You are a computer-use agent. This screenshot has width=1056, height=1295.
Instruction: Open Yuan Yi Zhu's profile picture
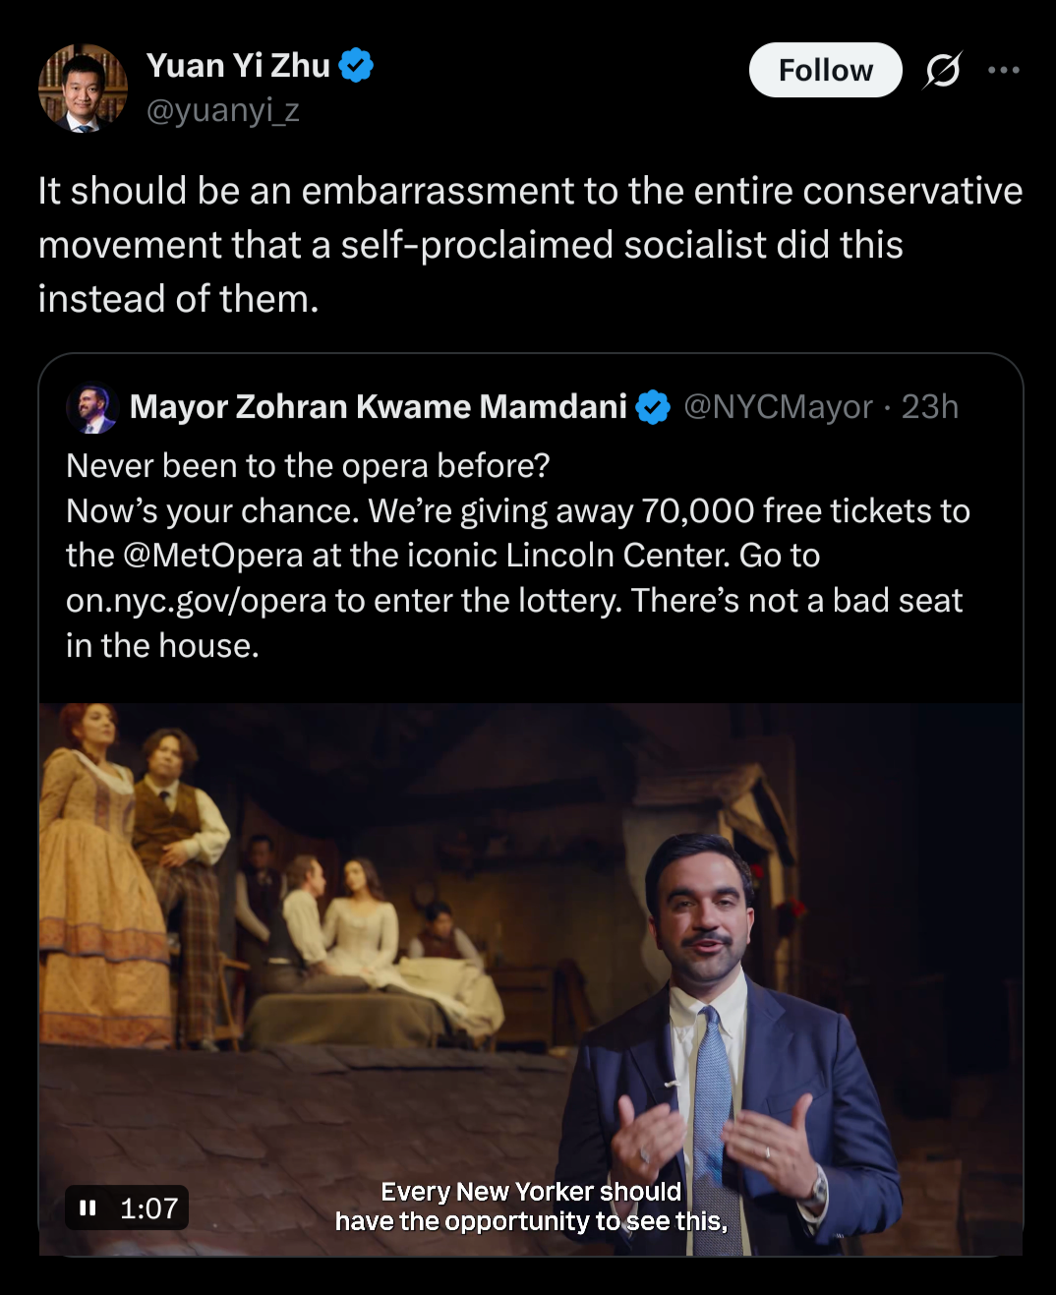pos(83,88)
